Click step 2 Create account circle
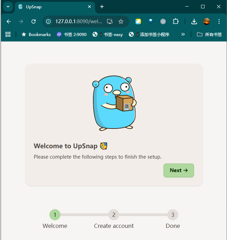 click(x=114, y=215)
